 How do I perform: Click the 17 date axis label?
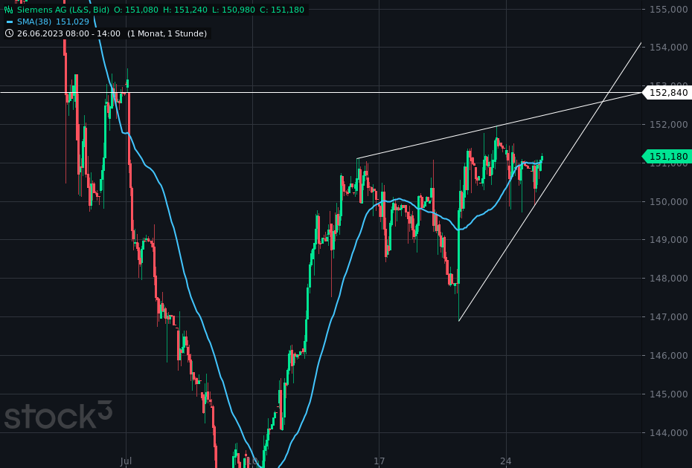click(379, 461)
